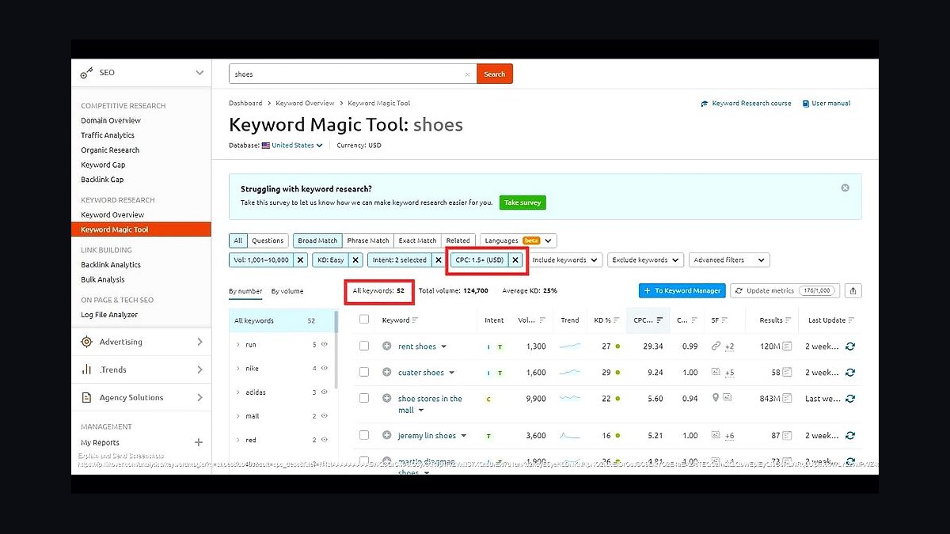The image size is (950, 534).
Task: Remove the CPC: 1.5+ (USD) filter
Action: coord(515,259)
